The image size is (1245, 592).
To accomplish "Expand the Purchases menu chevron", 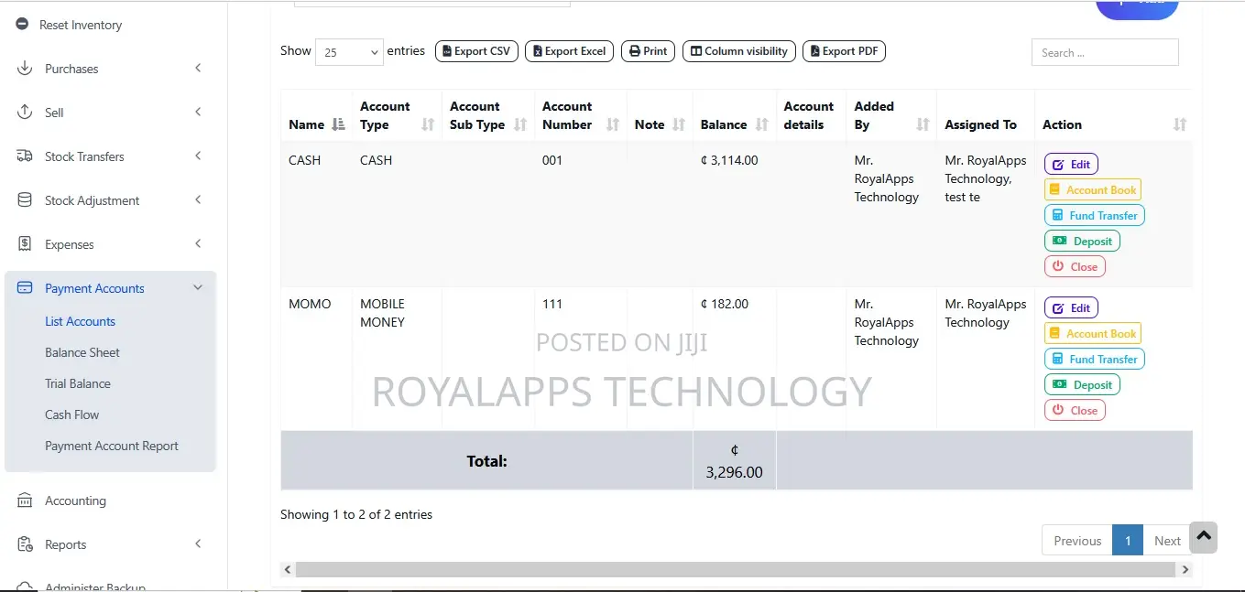I will tap(198, 69).
